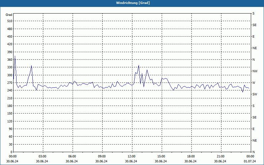Screen dimensions: 264x165
Task: Select the 510 y-axis label
Action: click(x=10, y=21)
